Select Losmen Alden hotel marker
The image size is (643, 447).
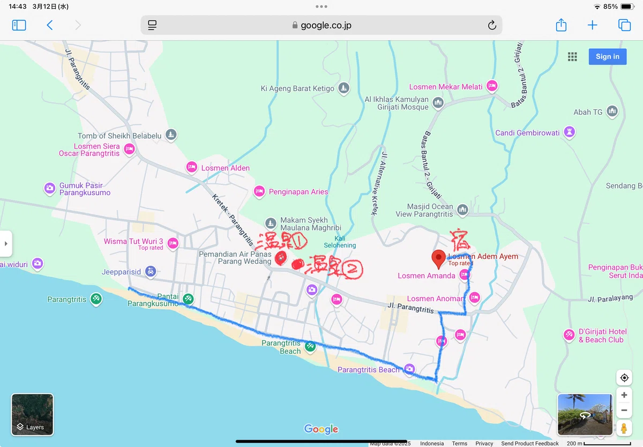(191, 167)
